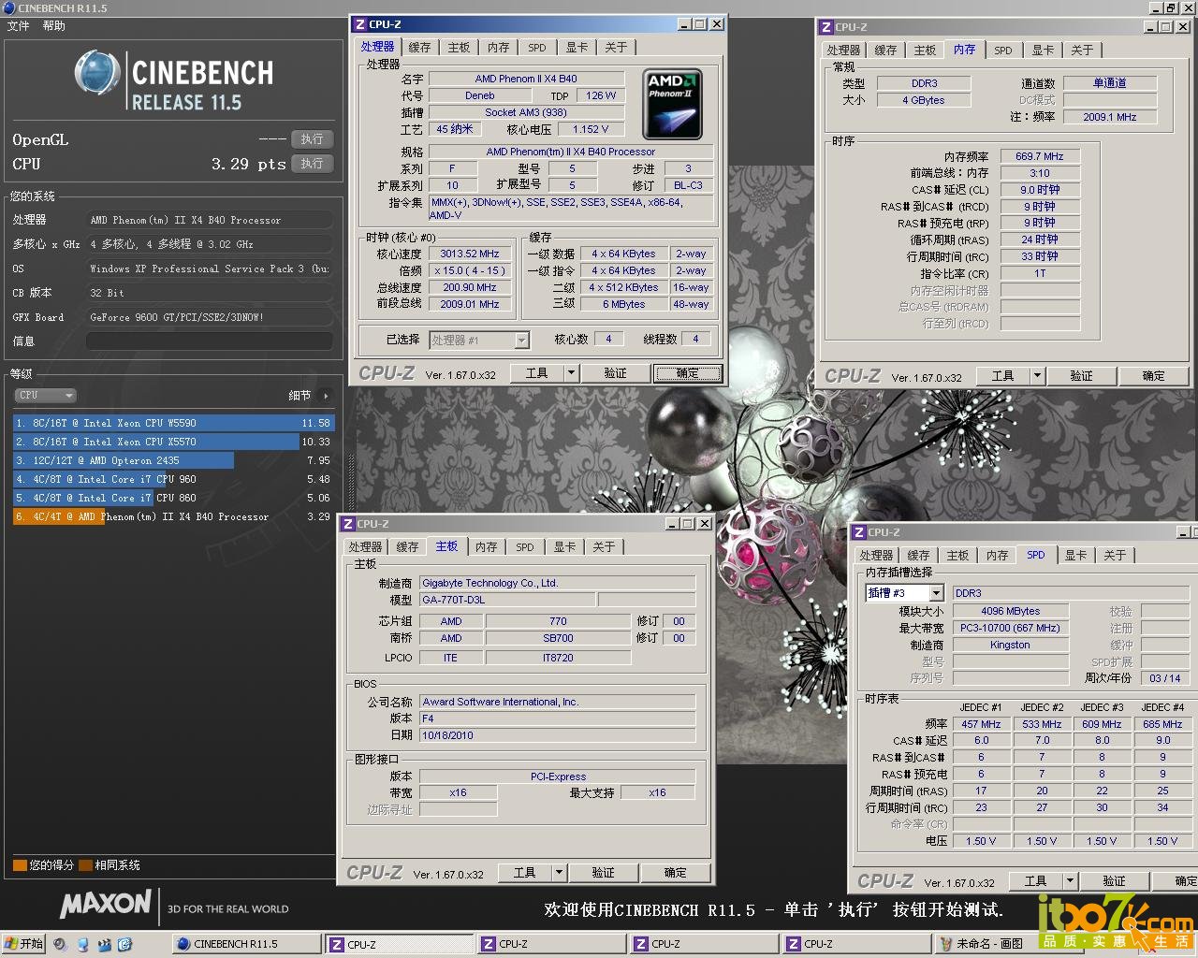The width and height of the screenshot is (1198, 958).
Task: Click the AMD Phenom II logo image
Action: pyautogui.click(x=672, y=104)
